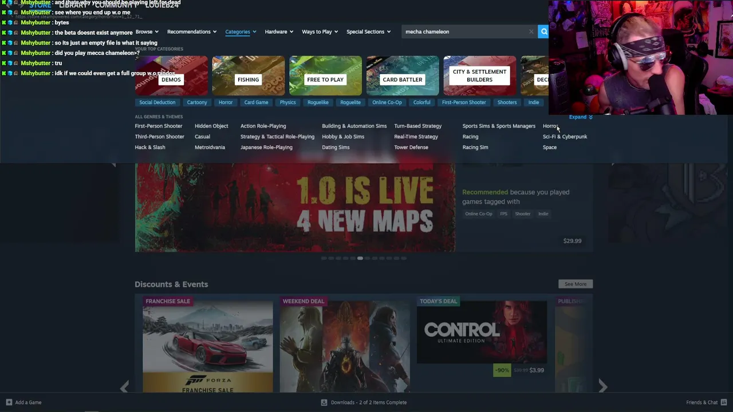Open the '1.0 IS LIVE' featured banner

click(295, 207)
